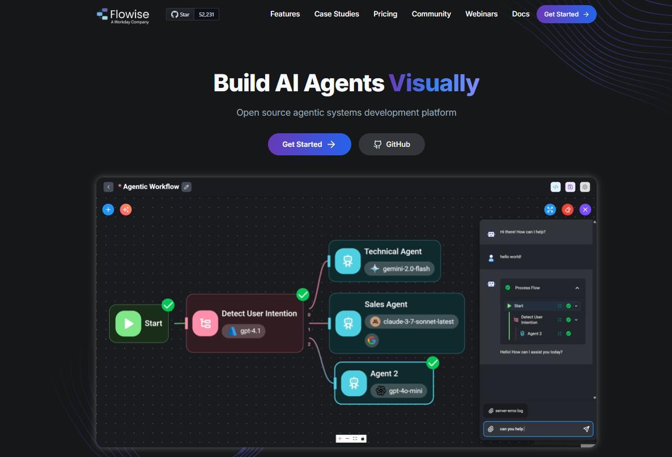Click the paperclip attach icon in chat input

coord(491,429)
